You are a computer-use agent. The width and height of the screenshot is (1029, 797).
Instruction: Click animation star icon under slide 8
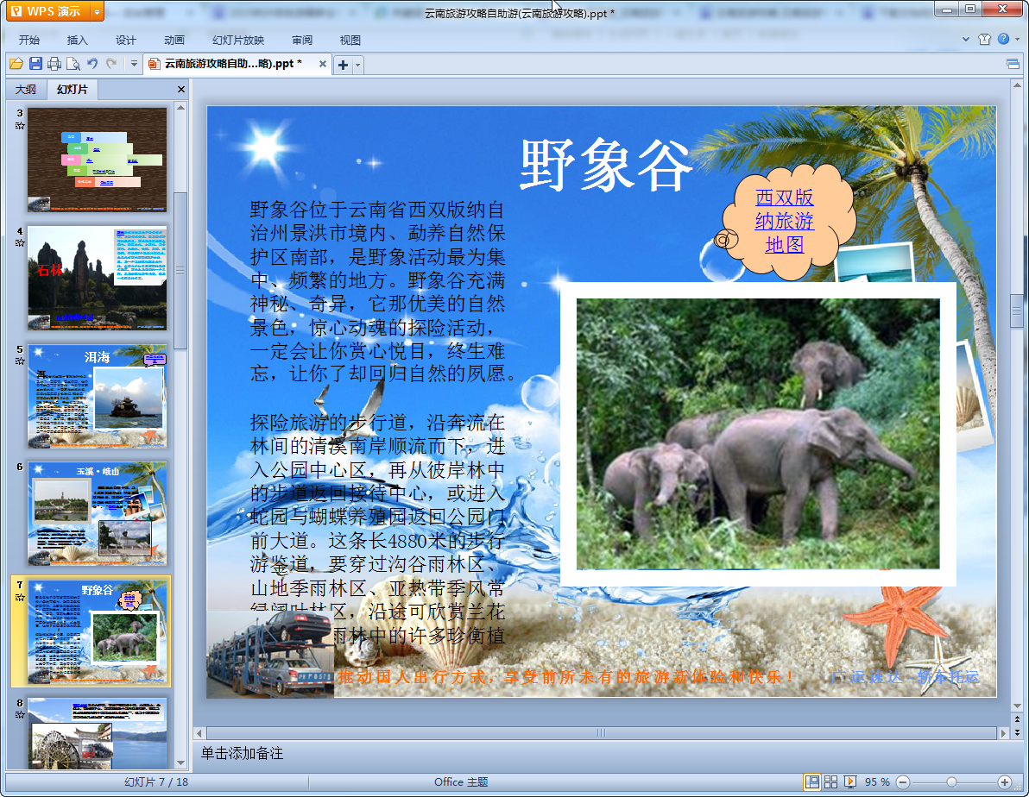tap(20, 715)
